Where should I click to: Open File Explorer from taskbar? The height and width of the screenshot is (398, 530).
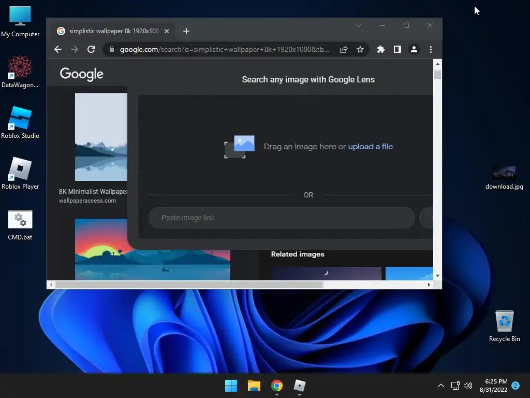[254, 386]
